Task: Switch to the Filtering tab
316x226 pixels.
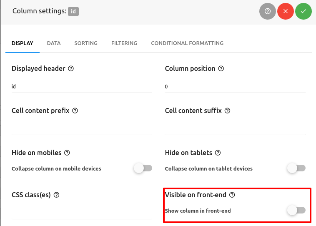Action: point(124,43)
